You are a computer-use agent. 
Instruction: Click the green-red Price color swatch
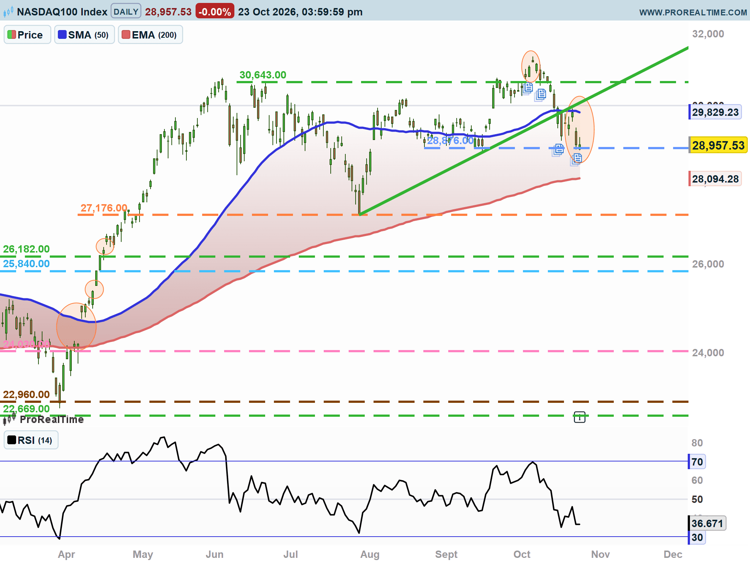tap(12, 34)
